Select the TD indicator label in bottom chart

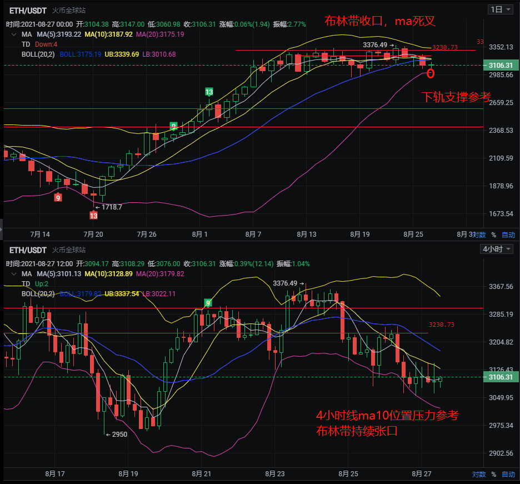[26, 283]
